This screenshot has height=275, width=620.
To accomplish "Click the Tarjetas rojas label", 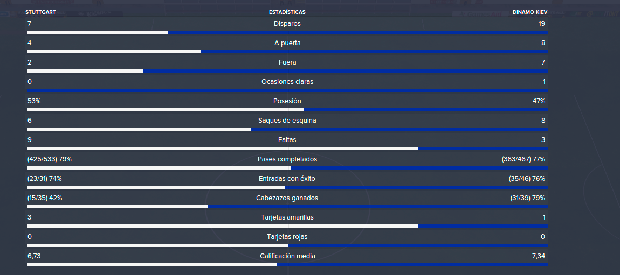I will (287, 237).
